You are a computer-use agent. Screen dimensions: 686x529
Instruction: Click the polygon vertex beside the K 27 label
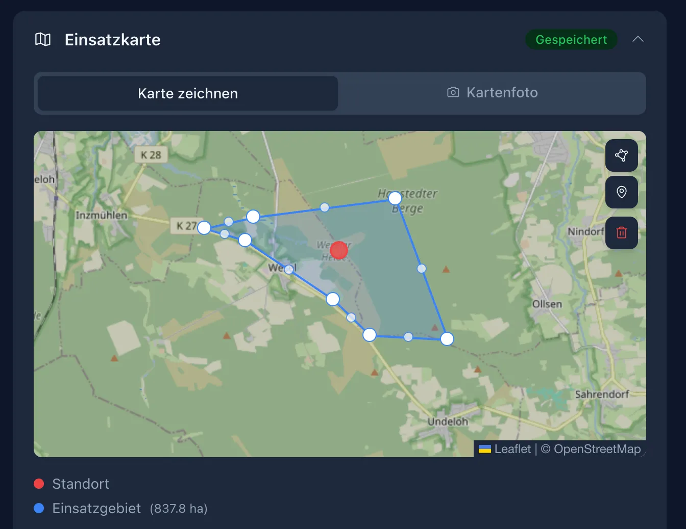tap(204, 228)
